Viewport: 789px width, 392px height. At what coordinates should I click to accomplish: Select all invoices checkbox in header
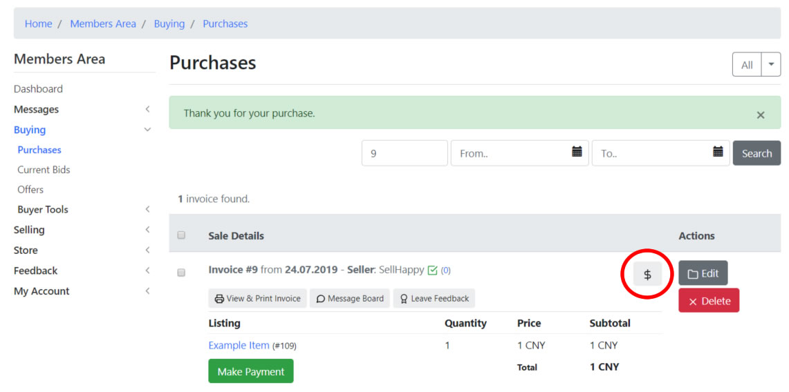(181, 235)
